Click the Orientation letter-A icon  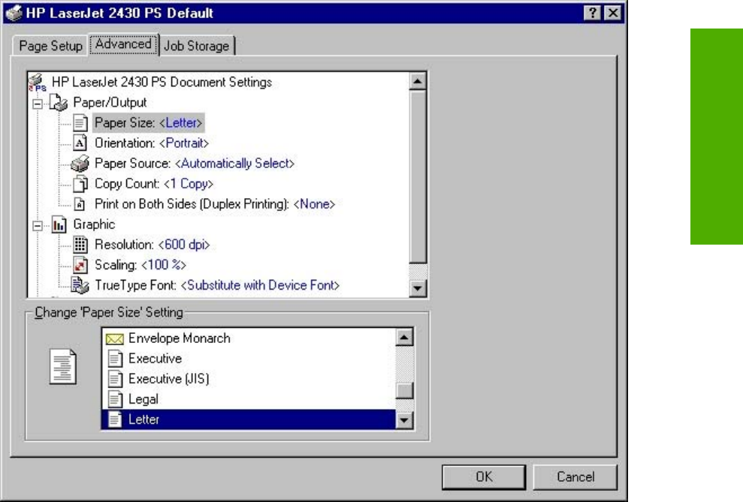[80, 143]
